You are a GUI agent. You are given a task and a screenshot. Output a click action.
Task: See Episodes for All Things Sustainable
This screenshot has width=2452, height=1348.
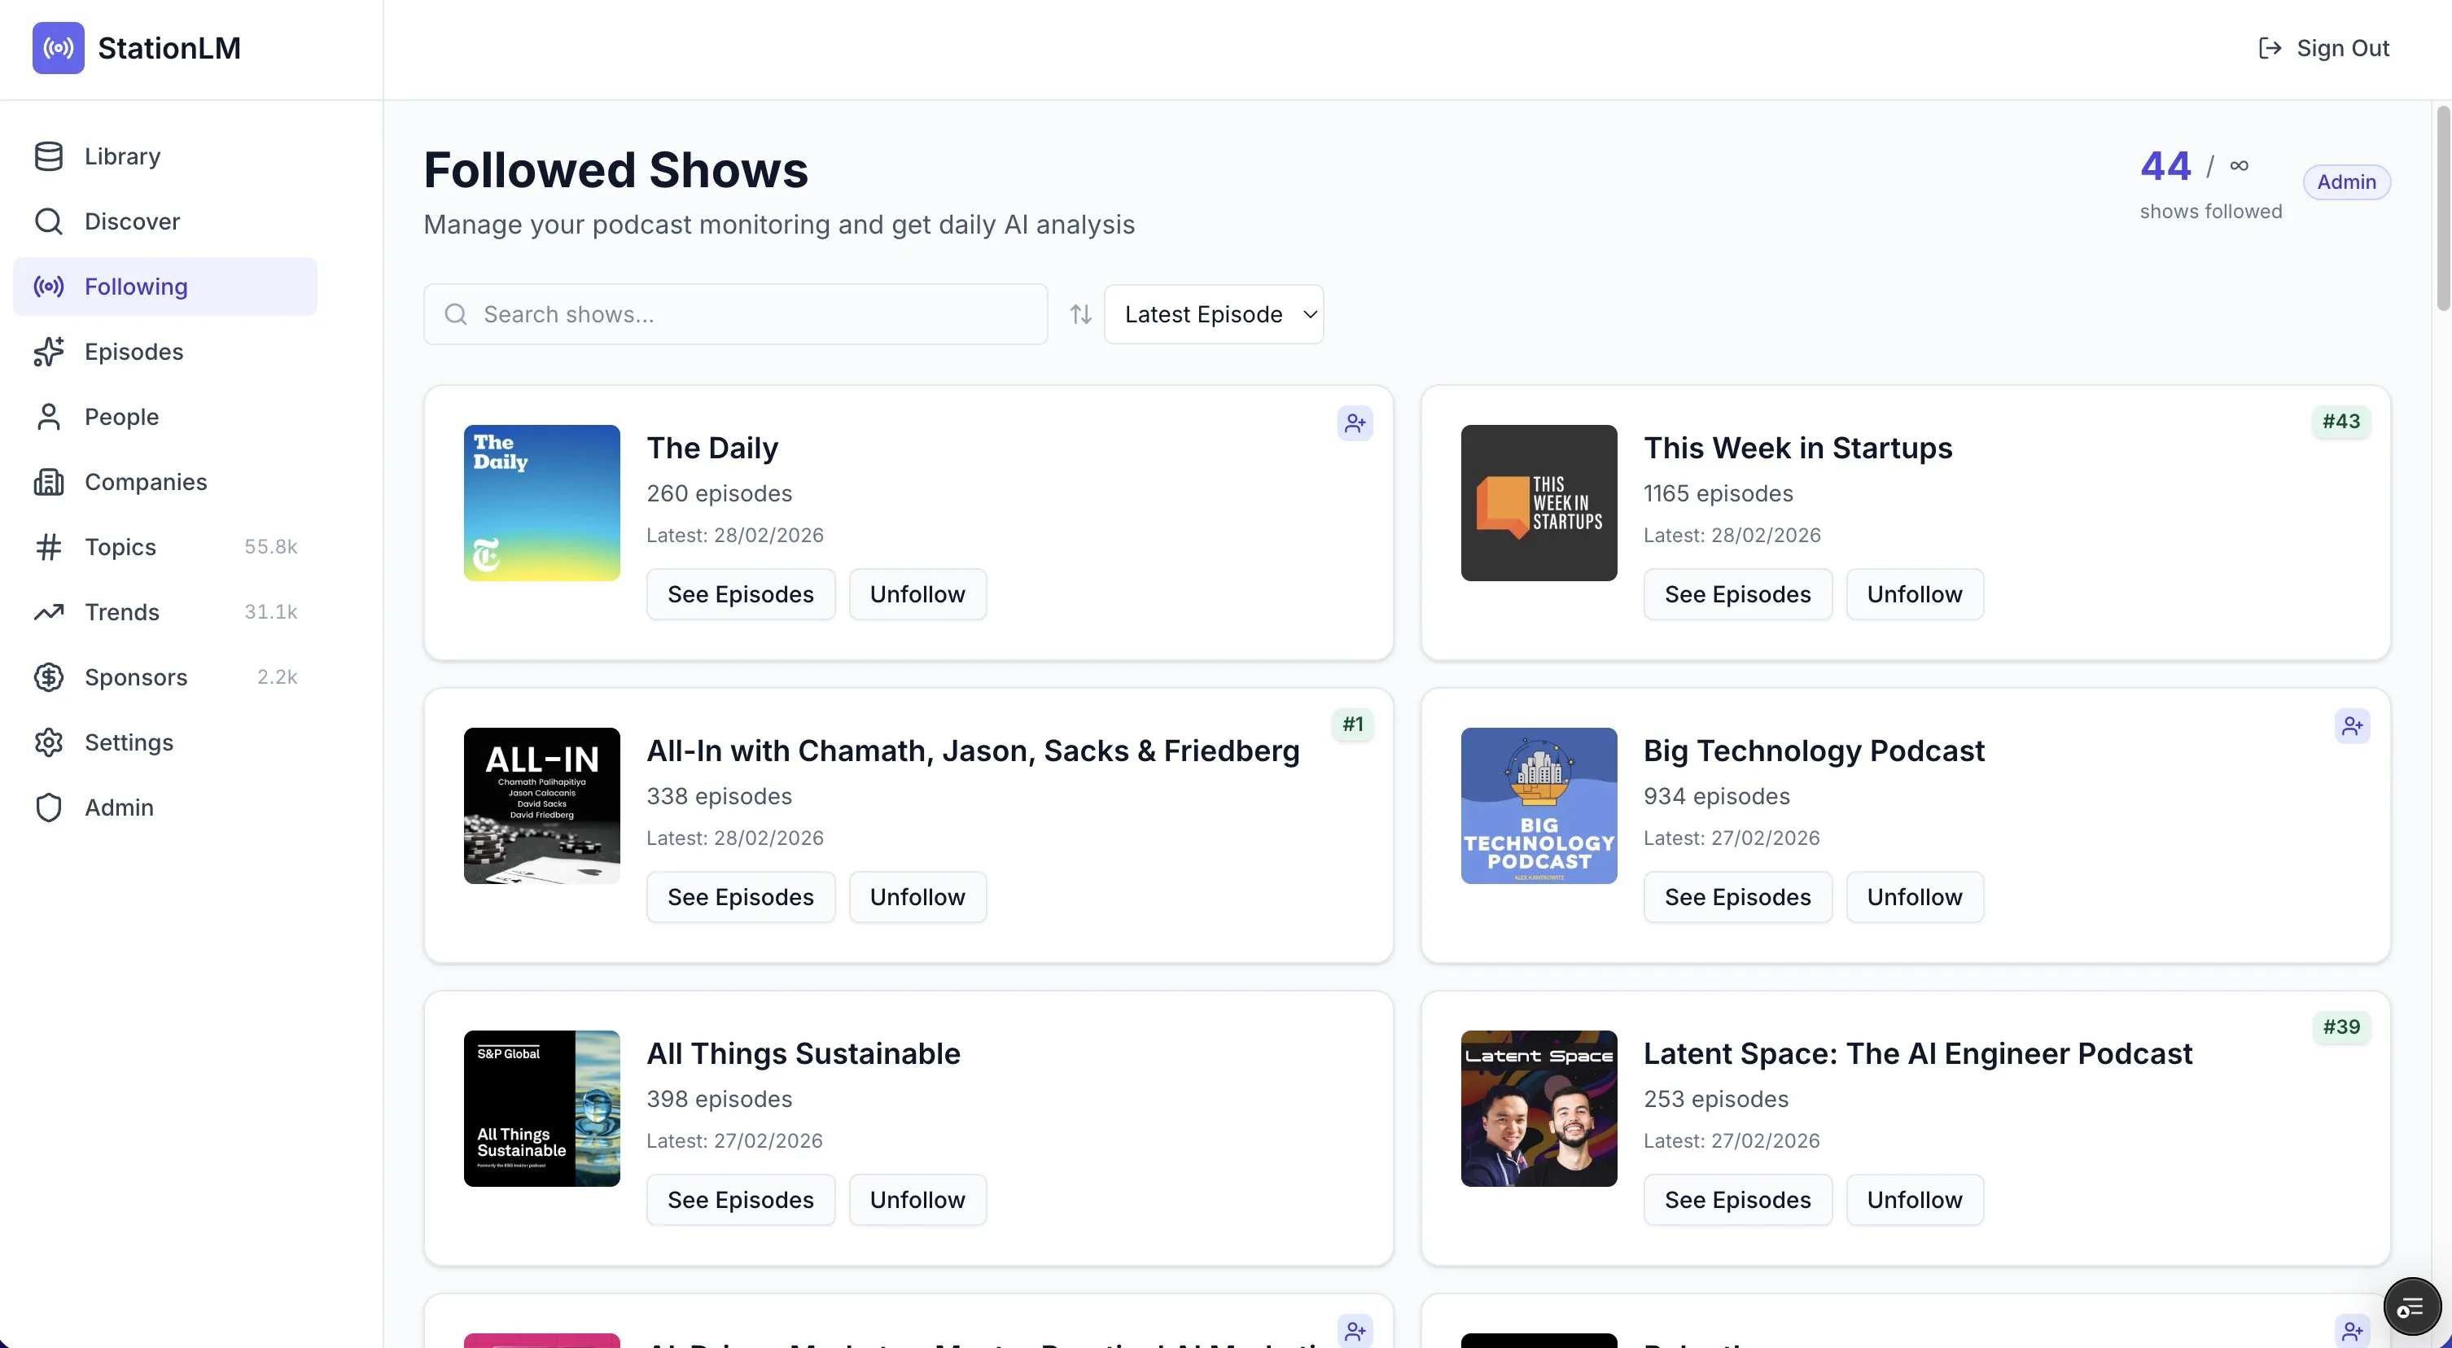[x=740, y=1200]
